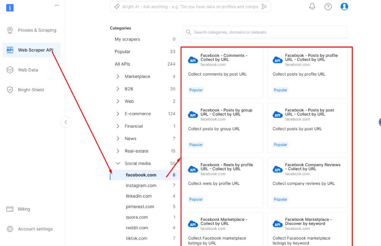Select facebook.com domain
The image size is (381, 246).
pos(145,175)
